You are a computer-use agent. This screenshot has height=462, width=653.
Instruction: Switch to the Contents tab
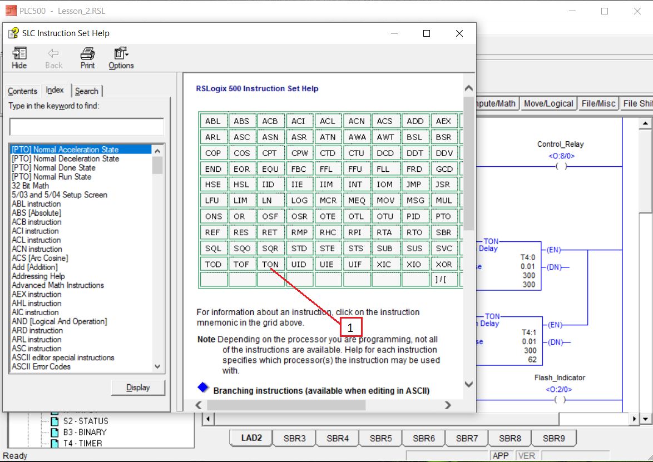click(x=22, y=91)
